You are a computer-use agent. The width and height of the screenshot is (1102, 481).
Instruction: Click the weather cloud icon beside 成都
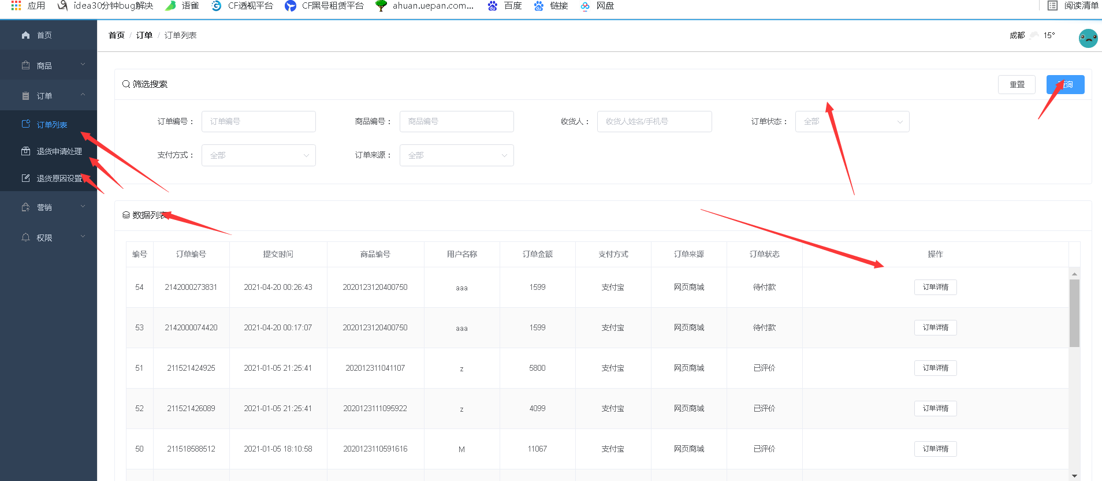pos(1034,35)
